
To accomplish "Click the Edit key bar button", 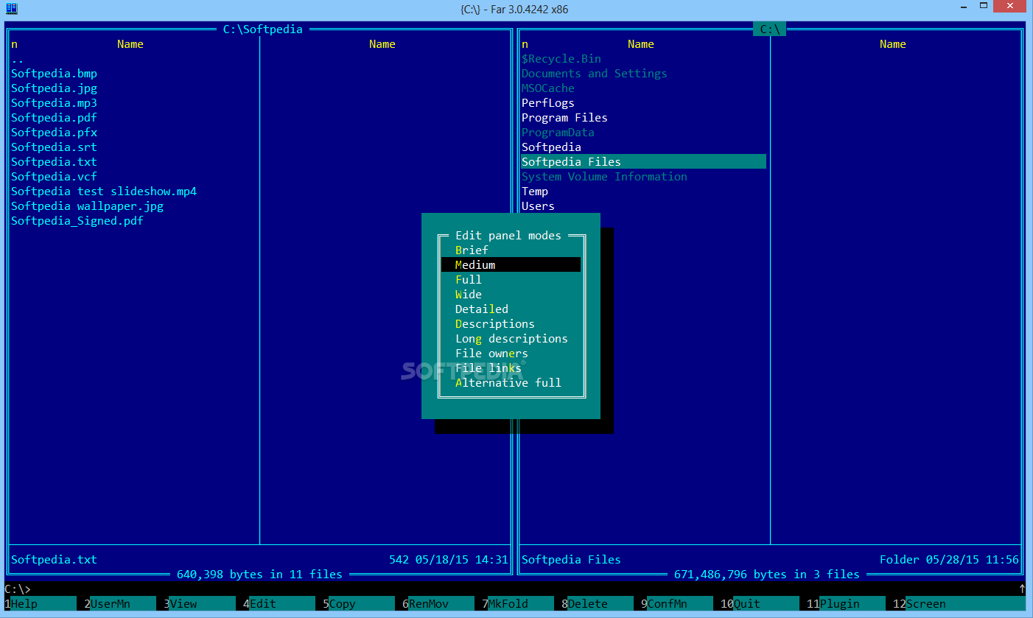I will coord(279,604).
